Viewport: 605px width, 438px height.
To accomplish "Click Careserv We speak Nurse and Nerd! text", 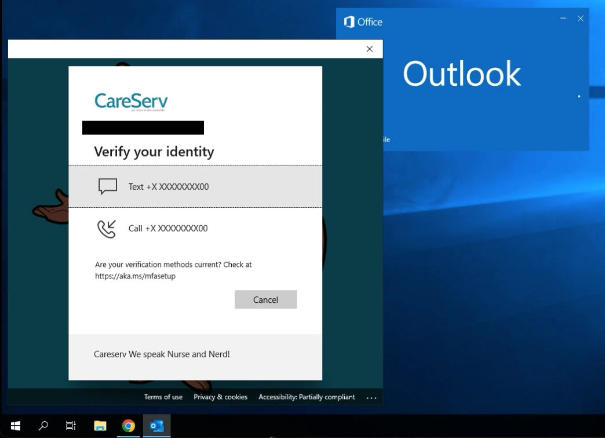I will pos(162,354).
